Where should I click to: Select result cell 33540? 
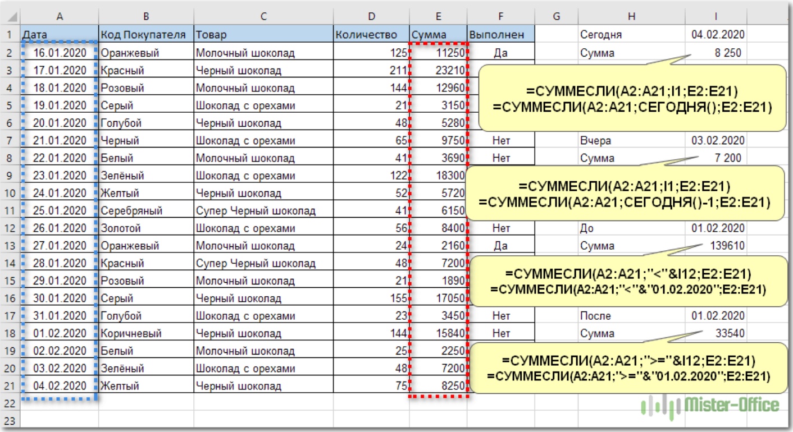pyautogui.click(x=716, y=333)
